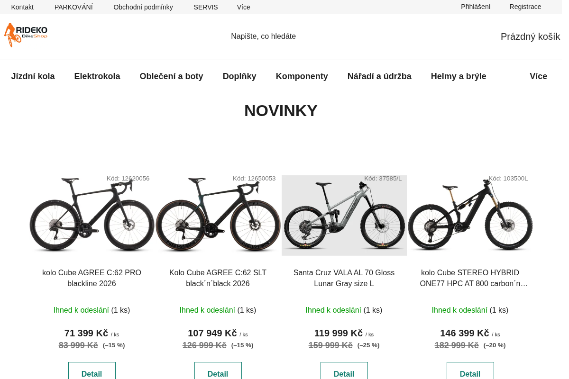
Task: Open Elektrokola category
Action: pyautogui.click(x=97, y=76)
